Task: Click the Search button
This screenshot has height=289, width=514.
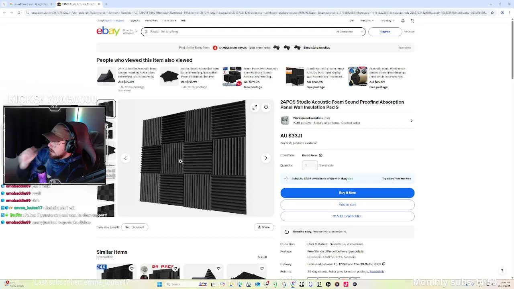Action: (385, 32)
